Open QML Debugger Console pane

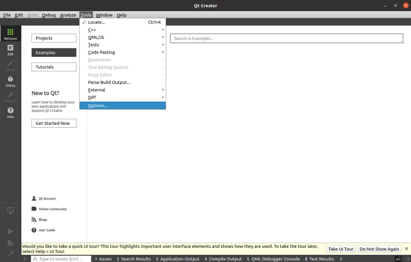[x=273, y=259]
